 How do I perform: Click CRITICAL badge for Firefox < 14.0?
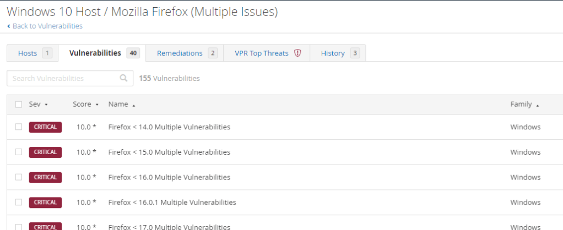click(x=45, y=127)
